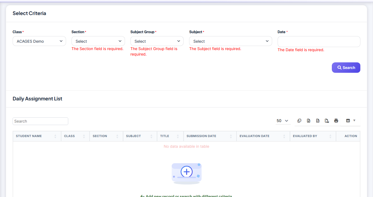Export table as PDF icon

click(327, 121)
